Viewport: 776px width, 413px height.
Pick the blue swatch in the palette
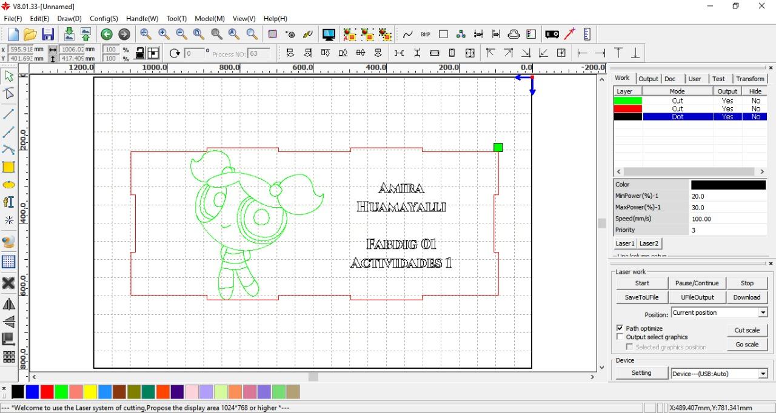tap(32, 392)
